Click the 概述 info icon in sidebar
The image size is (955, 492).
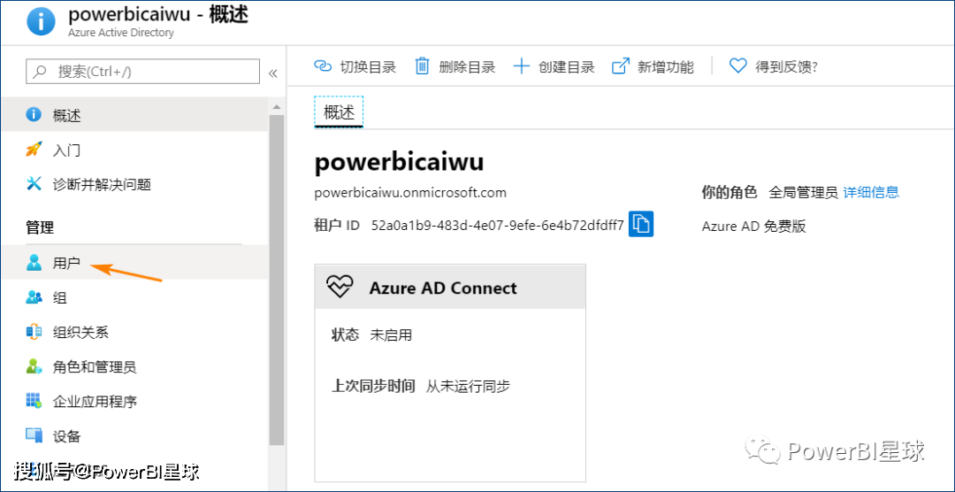34,115
